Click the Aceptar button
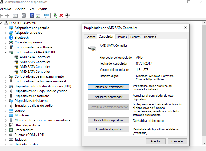Viewport: 206px width, 151px height. 156,141
